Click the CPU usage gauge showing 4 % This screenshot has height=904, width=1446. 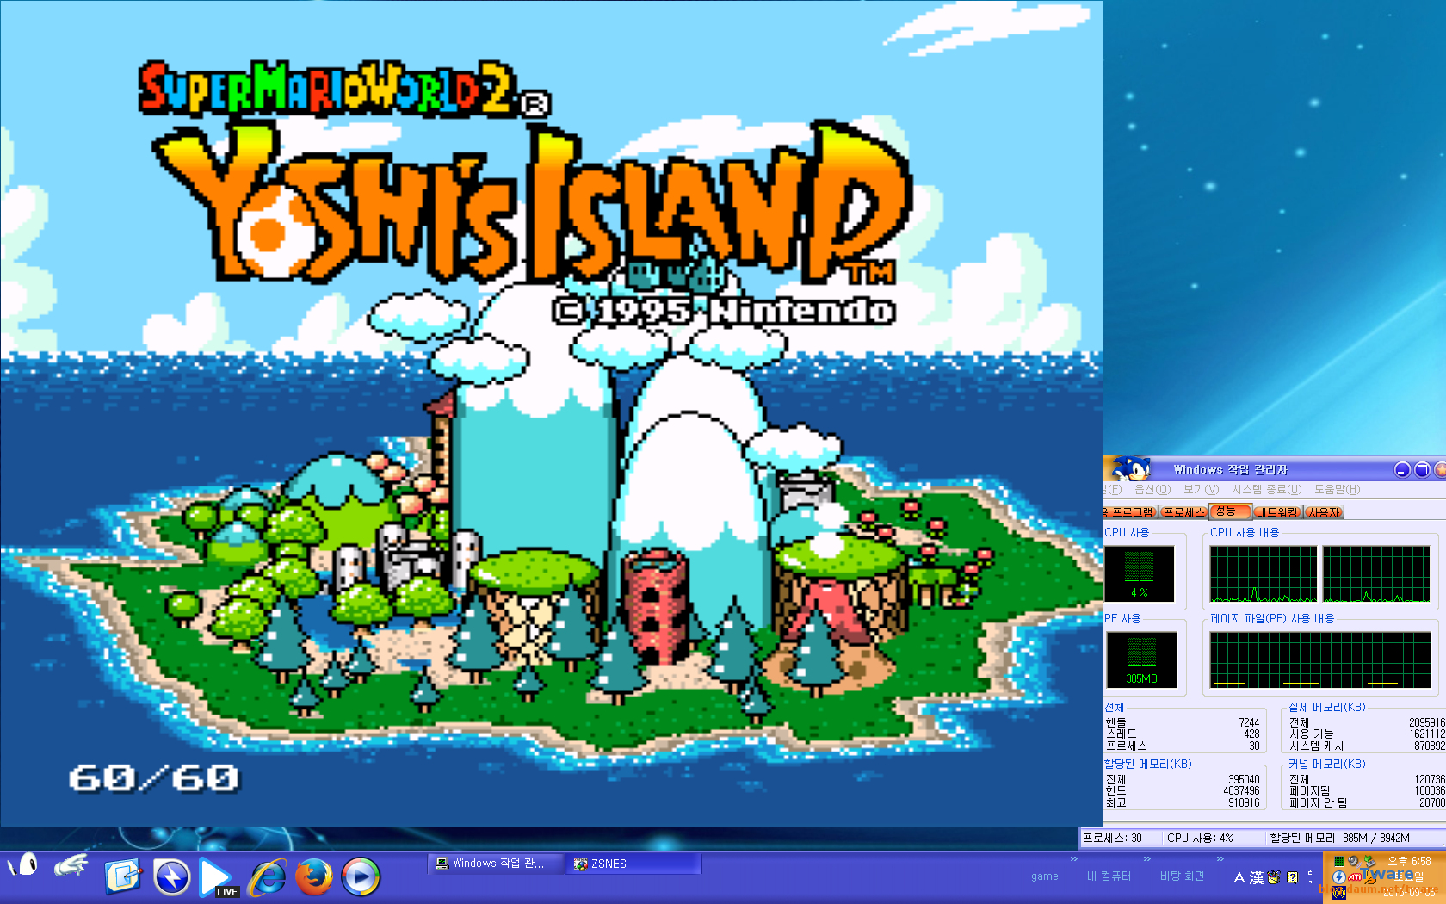click(x=1140, y=573)
